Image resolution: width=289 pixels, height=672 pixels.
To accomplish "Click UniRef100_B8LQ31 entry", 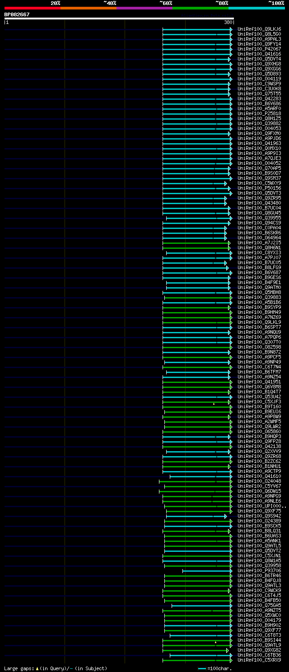I will pos(259,531).
